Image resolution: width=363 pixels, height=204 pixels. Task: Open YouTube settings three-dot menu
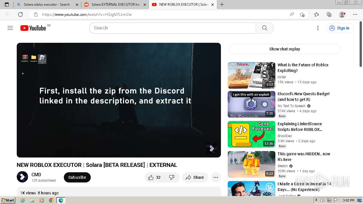click(x=318, y=28)
